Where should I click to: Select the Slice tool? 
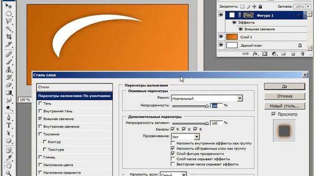(9, 44)
